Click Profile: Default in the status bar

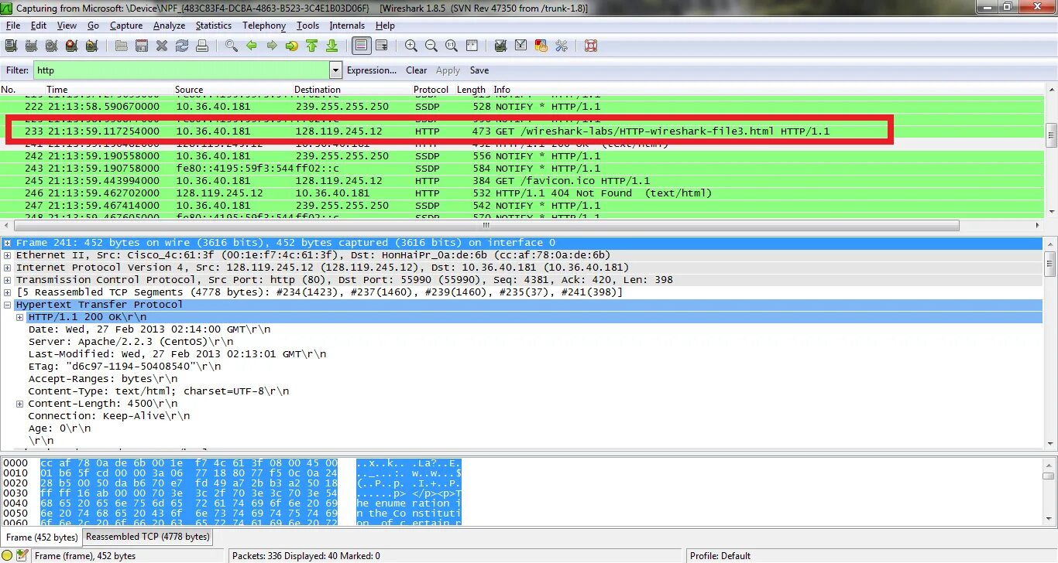click(x=720, y=555)
